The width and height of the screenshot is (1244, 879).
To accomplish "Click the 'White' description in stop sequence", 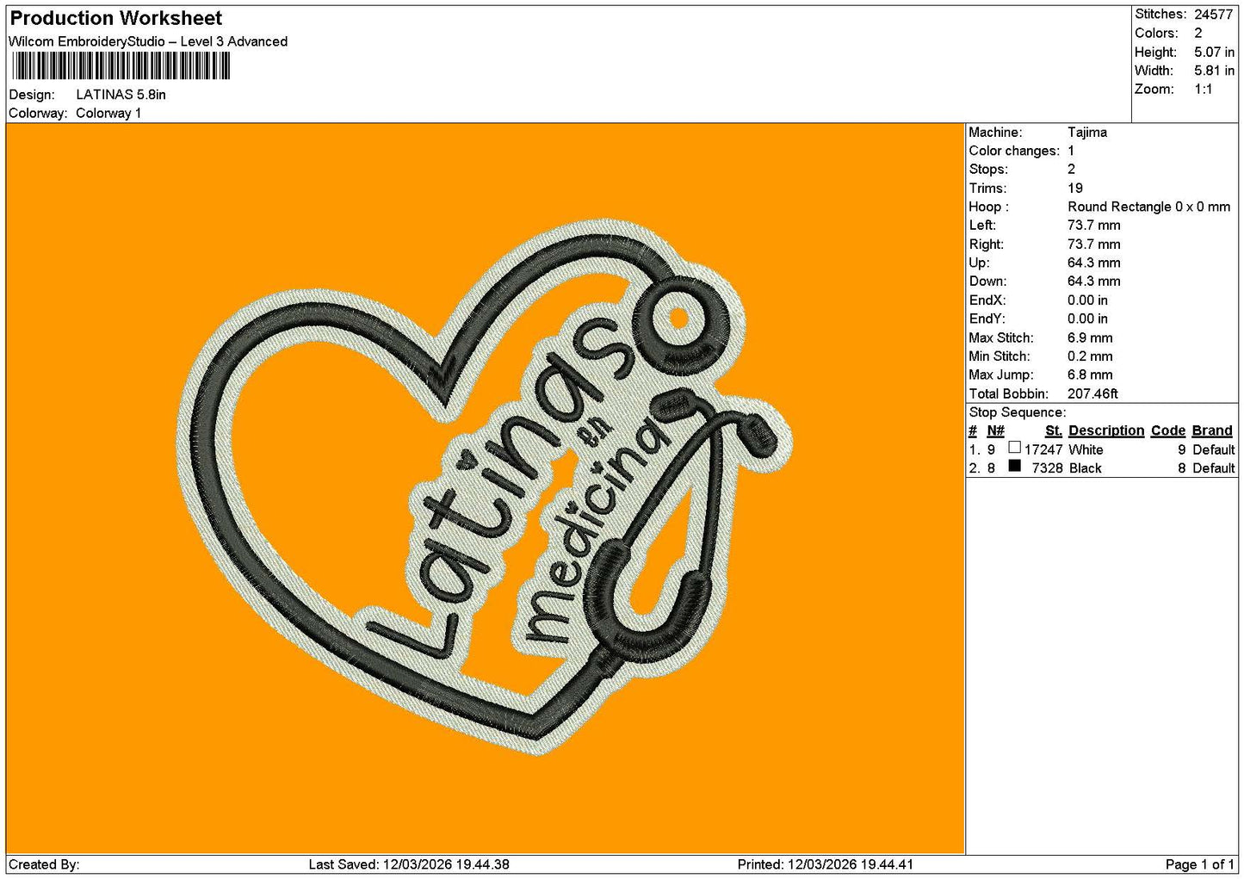I will [1086, 450].
